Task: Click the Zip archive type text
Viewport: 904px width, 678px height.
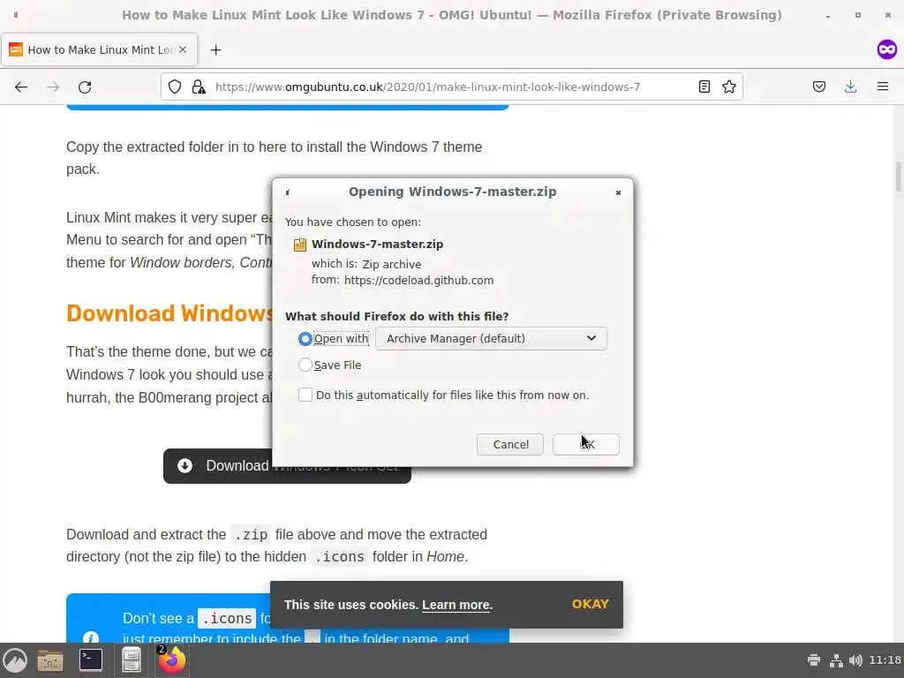Action: (x=391, y=264)
